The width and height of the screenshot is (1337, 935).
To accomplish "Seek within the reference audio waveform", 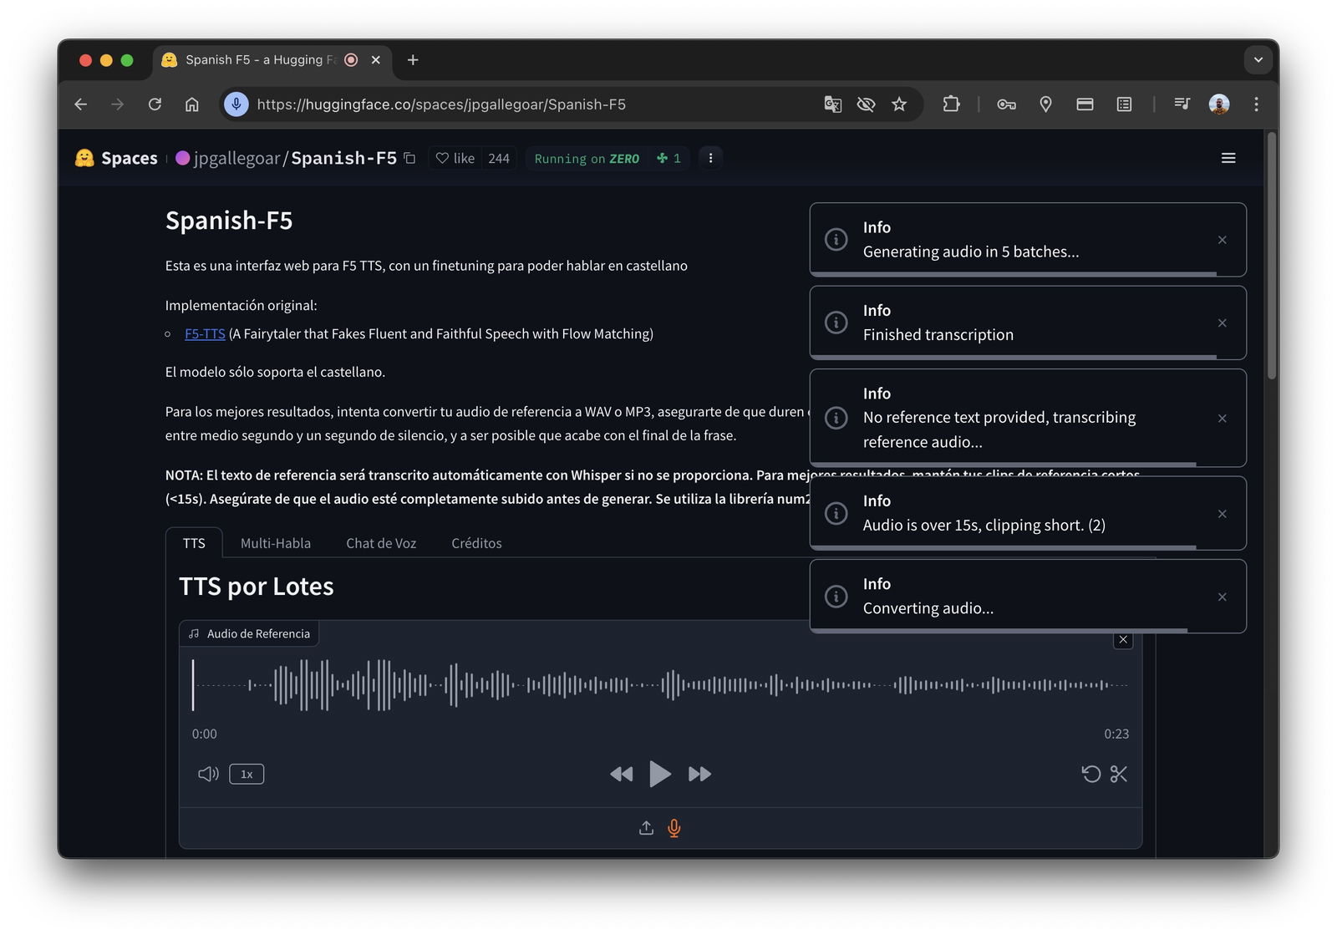I will point(660,685).
